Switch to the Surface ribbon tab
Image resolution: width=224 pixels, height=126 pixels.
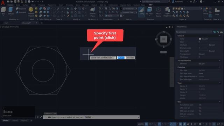(26, 5)
